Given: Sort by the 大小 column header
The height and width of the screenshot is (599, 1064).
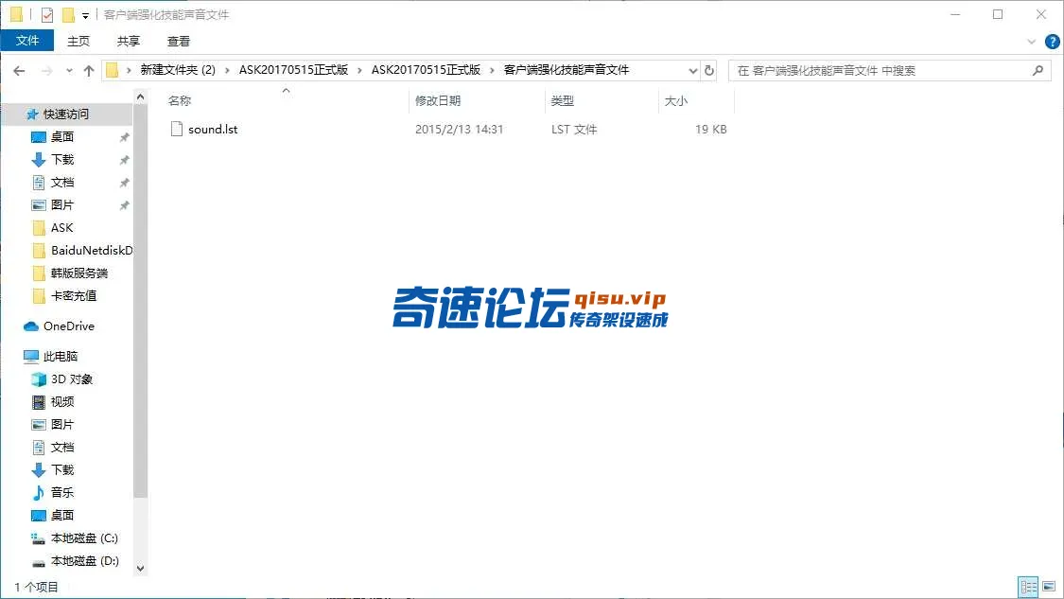Looking at the screenshot, I should (676, 100).
